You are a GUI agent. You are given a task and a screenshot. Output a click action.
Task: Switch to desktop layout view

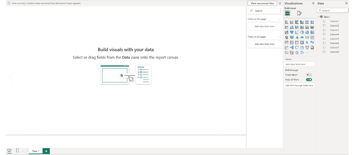tap(9, 151)
